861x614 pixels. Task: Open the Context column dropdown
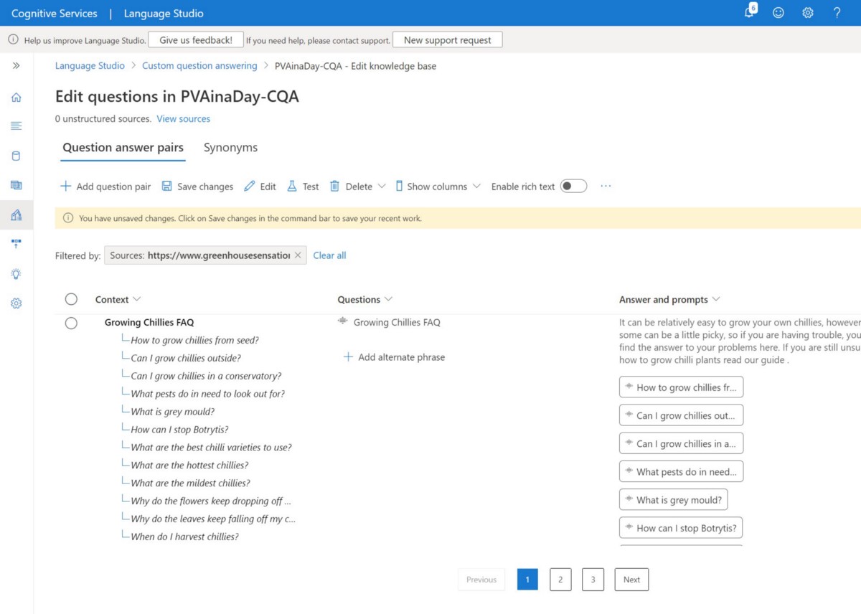tap(118, 300)
